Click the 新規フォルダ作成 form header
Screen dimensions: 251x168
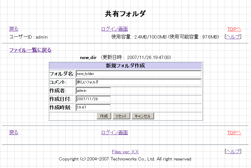coord(125,66)
